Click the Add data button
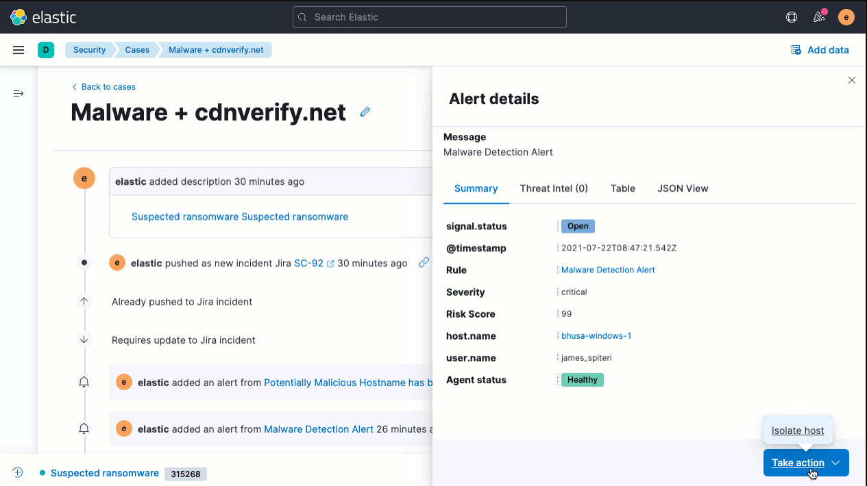867x486 pixels. (820, 50)
